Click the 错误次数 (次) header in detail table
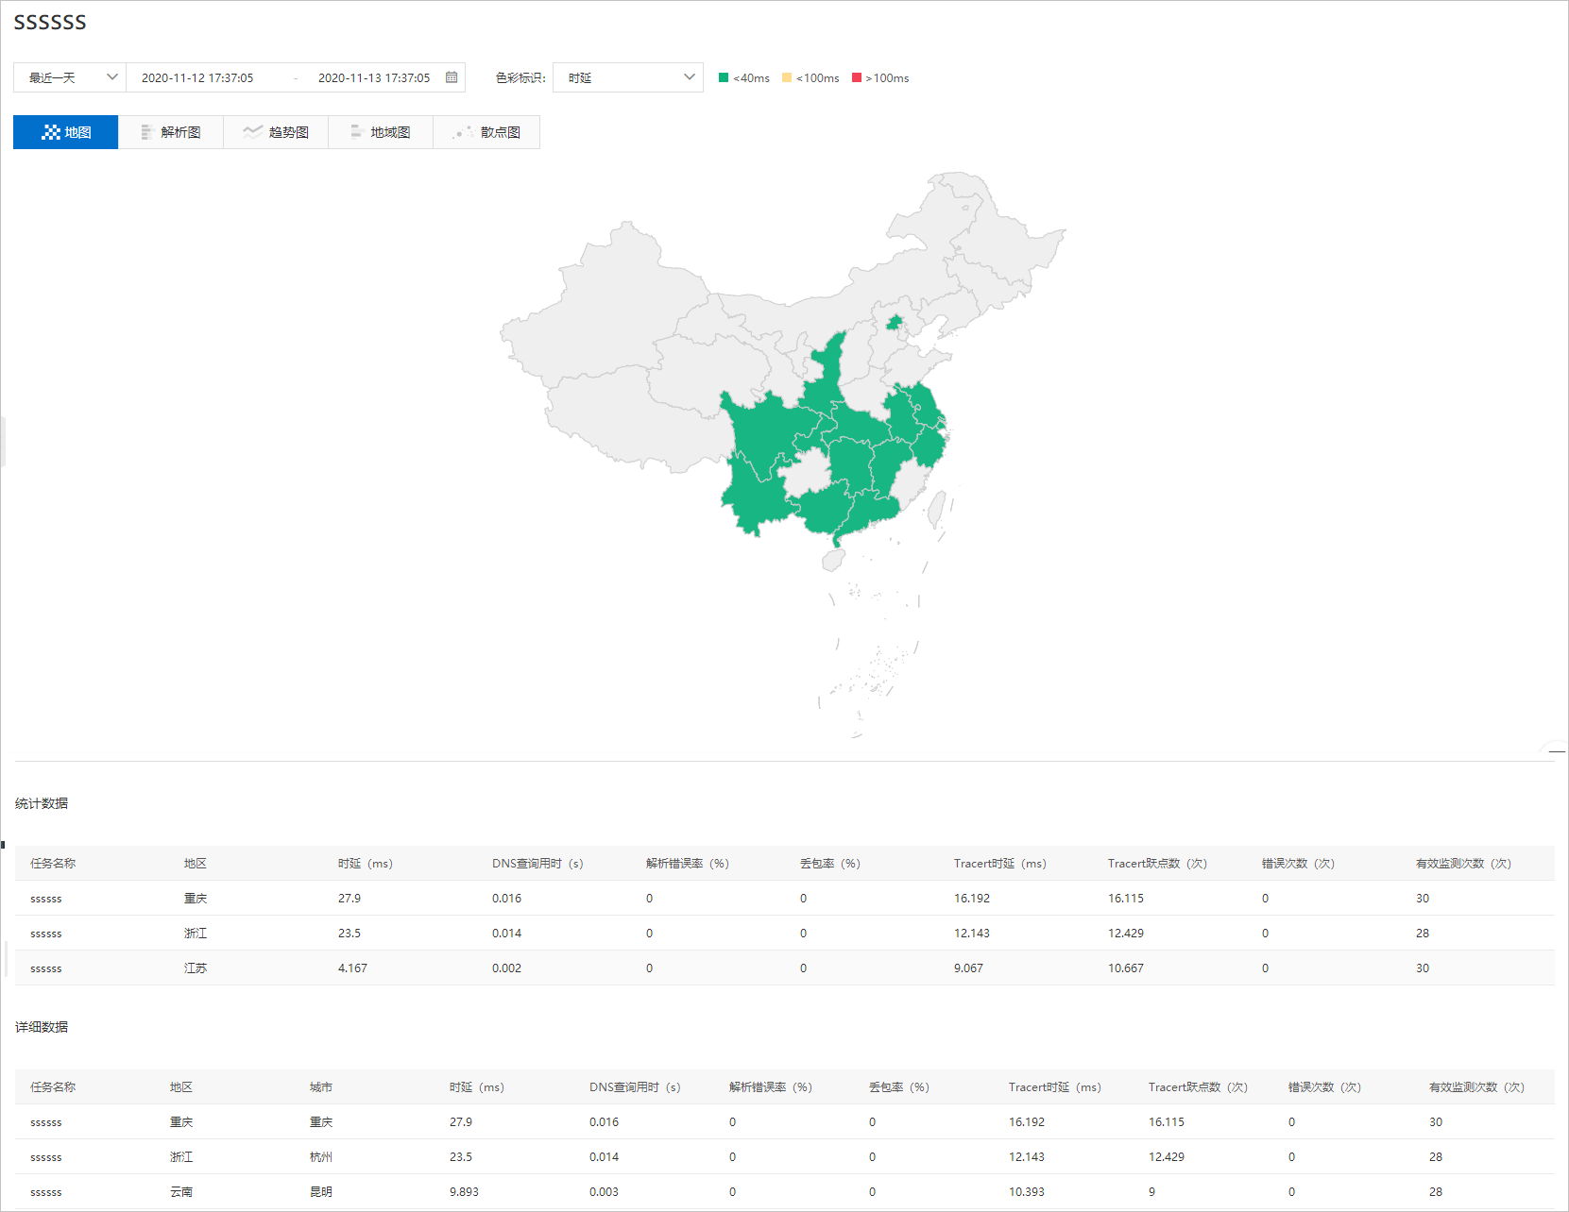1569x1212 pixels. [x=1324, y=1087]
